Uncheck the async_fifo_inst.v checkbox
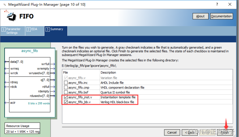 [x=66, y=97]
